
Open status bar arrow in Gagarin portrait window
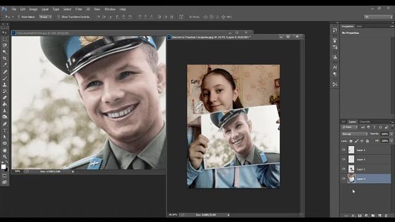coord(73,171)
